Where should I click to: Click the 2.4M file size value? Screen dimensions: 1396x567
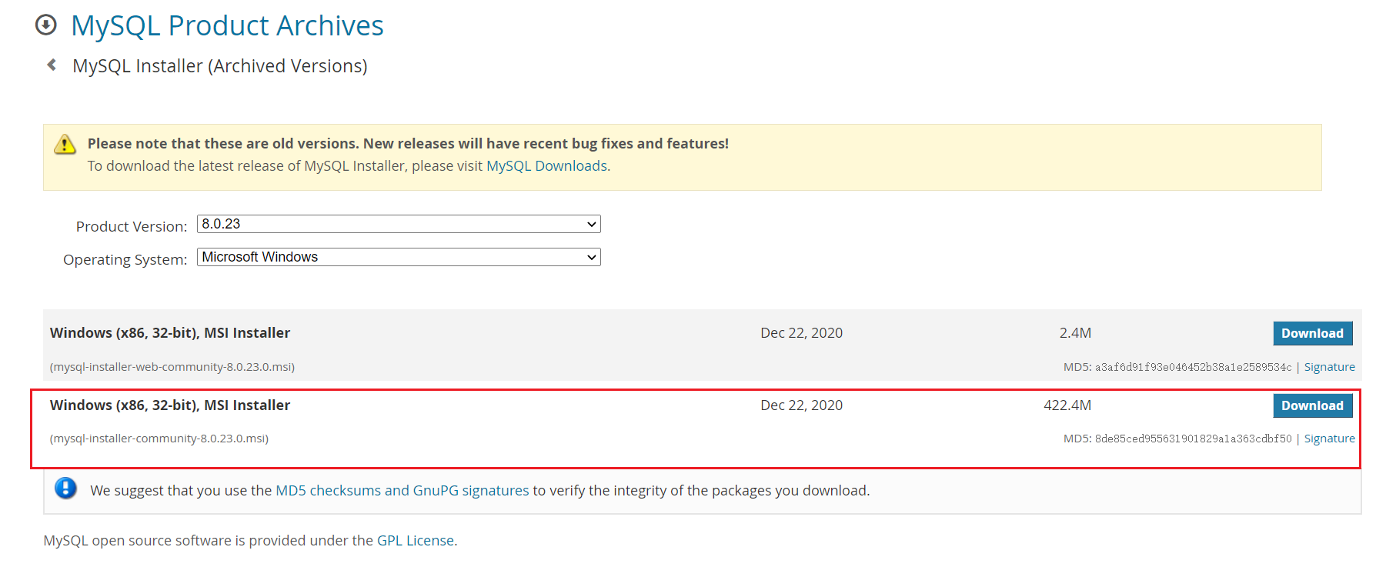click(x=1075, y=333)
